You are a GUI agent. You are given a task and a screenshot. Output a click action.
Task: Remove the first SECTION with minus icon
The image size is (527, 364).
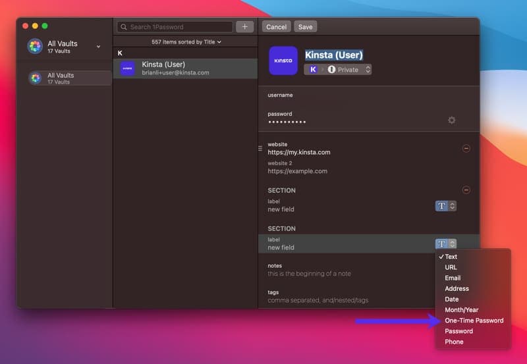[466, 190]
